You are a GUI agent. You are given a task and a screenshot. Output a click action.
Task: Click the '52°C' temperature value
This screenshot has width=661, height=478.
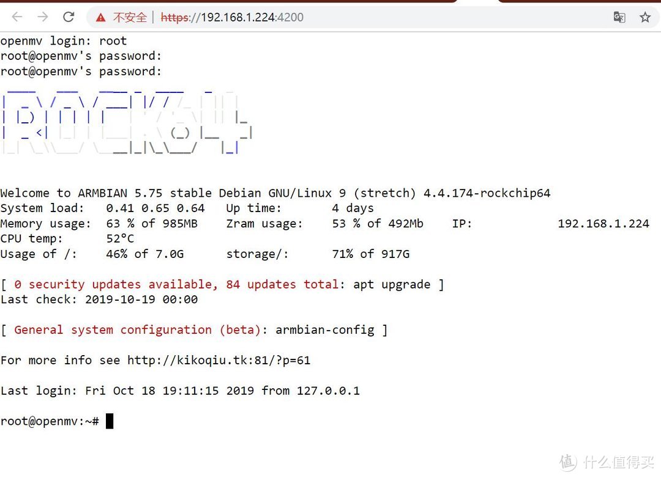pyautogui.click(x=120, y=239)
